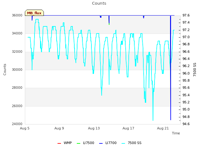
Task: Click the 30000 left axis value
Action: [x=17, y=70]
